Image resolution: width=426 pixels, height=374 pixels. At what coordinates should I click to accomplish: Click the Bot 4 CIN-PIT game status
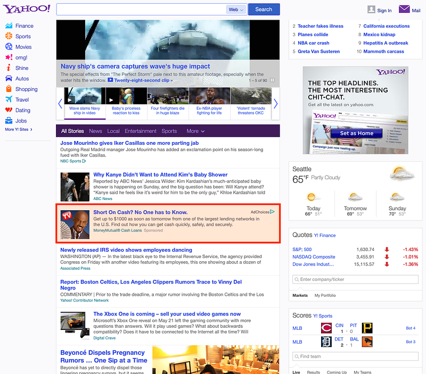tap(411, 328)
